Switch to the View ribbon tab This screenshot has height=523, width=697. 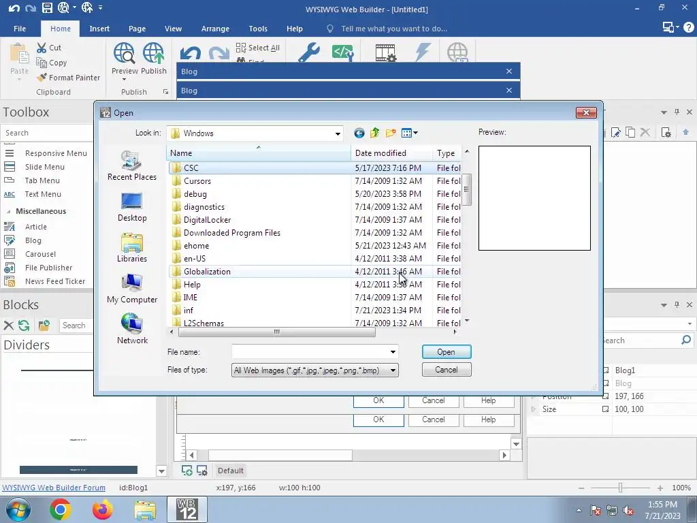173,29
